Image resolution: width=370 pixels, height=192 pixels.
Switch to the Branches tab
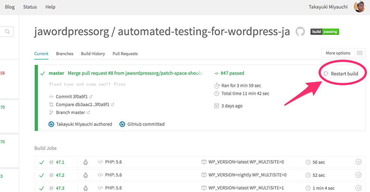[x=65, y=54]
